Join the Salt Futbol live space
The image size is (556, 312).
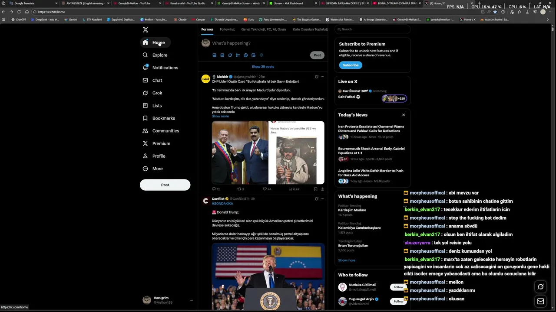click(372, 94)
